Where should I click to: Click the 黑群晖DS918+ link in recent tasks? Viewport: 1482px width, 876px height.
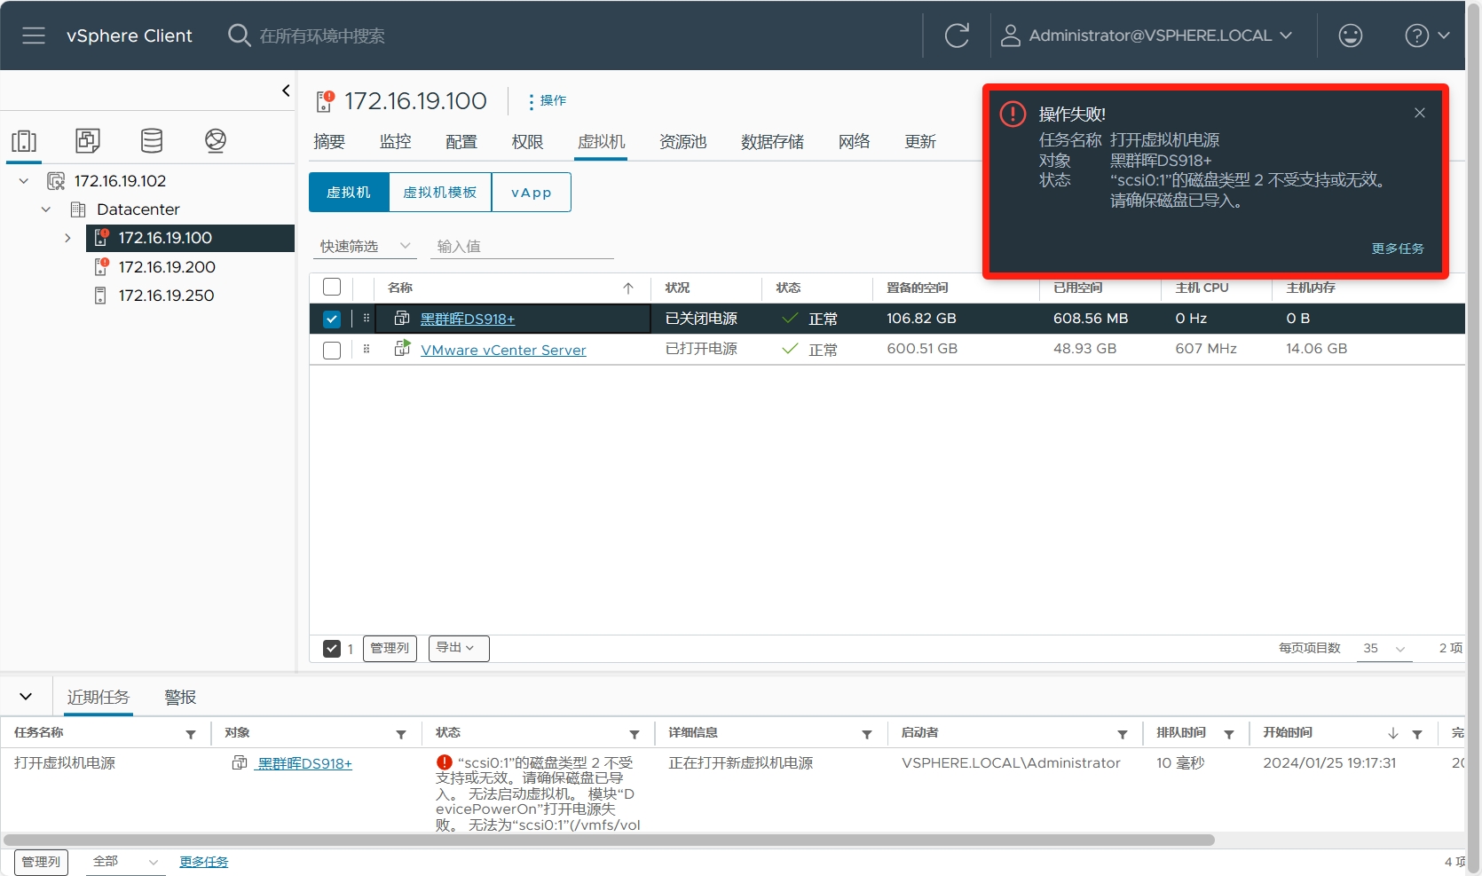[x=304, y=763]
